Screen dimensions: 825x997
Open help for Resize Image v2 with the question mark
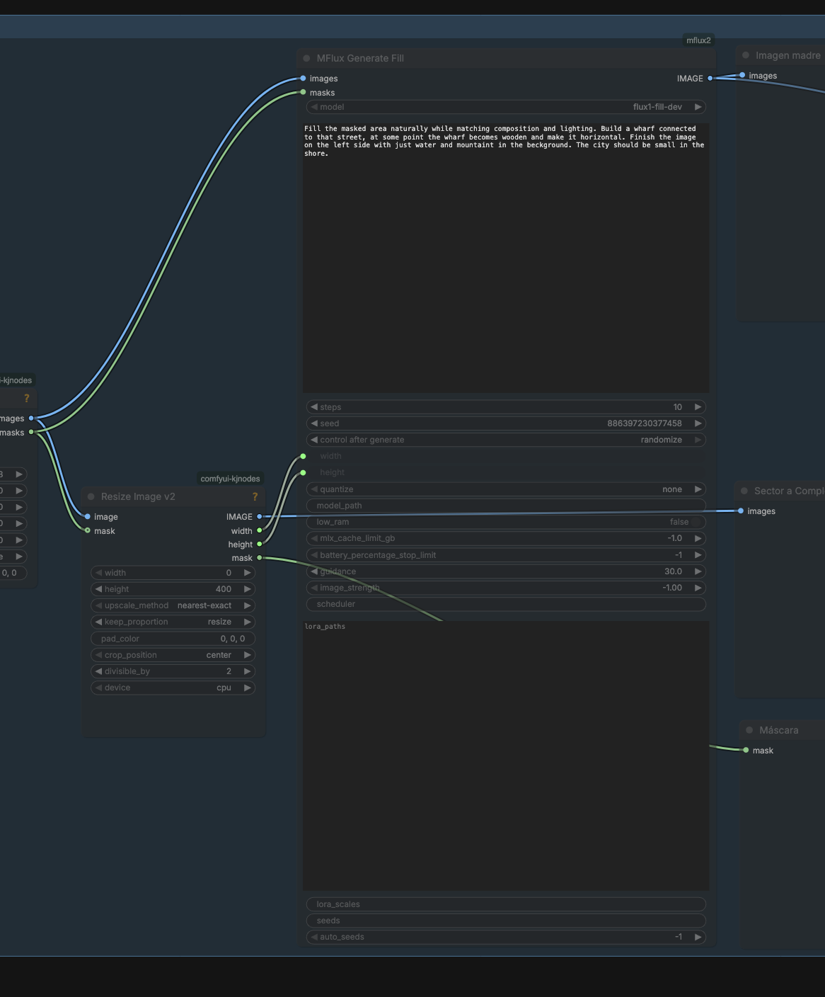tap(255, 496)
